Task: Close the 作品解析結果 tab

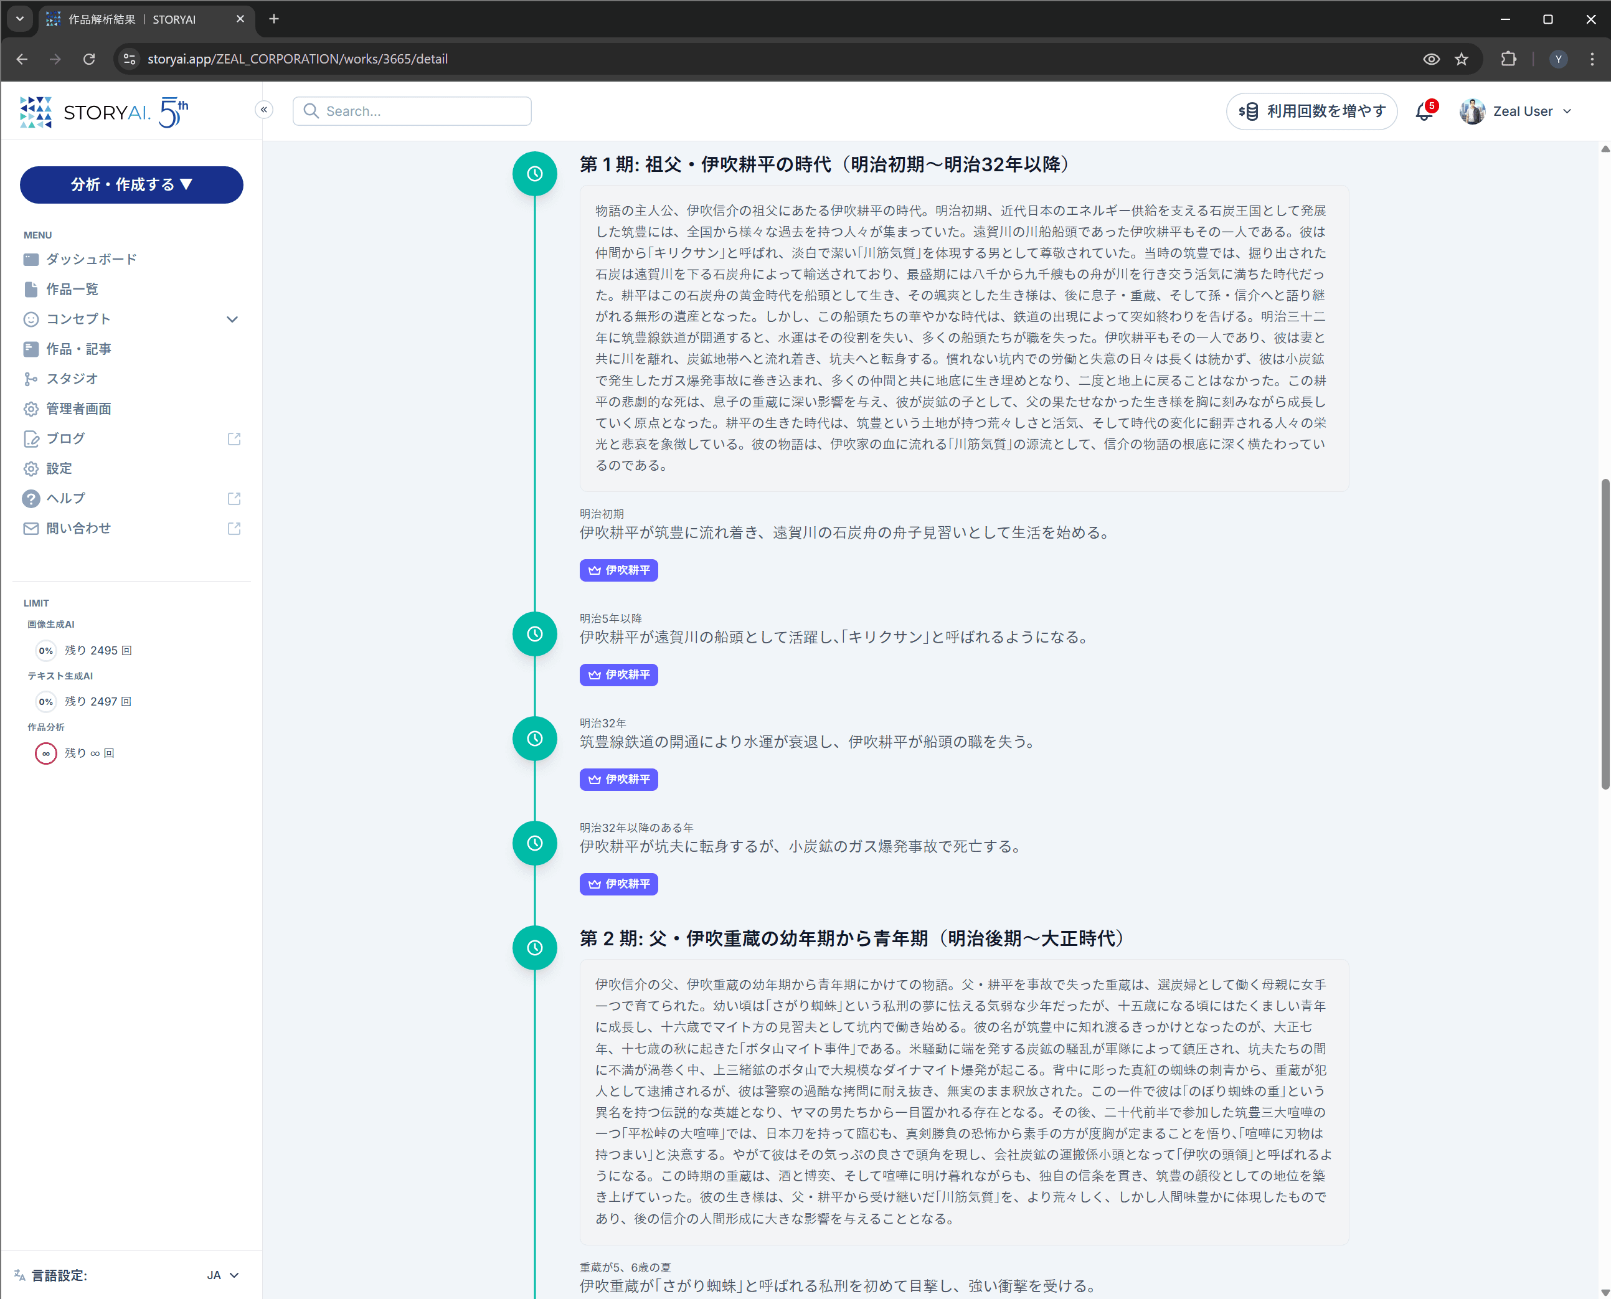Action: click(x=240, y=19)
